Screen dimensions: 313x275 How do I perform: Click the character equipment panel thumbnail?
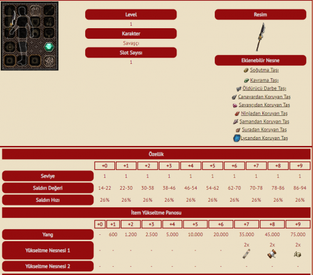[29, 36]
